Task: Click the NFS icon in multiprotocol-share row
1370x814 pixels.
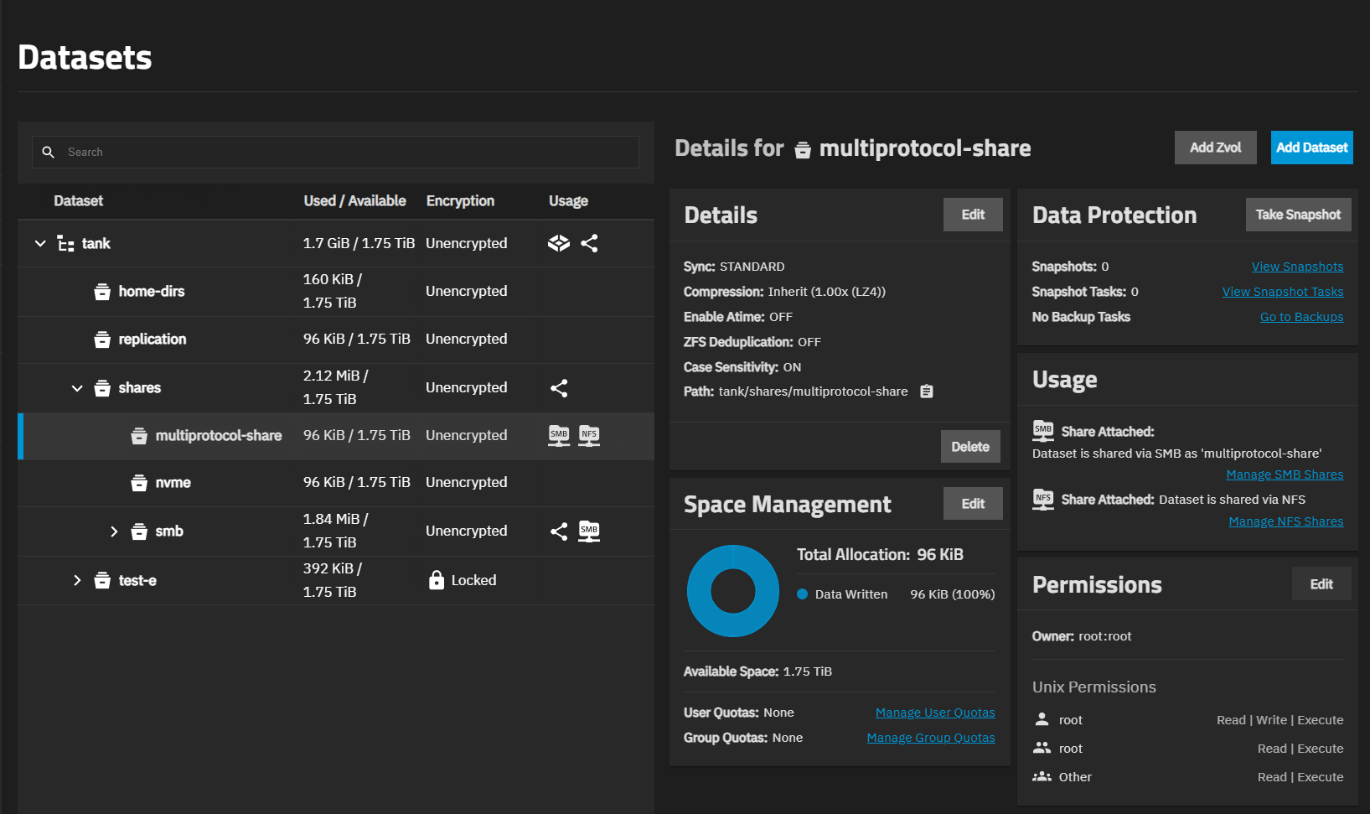Action: coord(589,435)
